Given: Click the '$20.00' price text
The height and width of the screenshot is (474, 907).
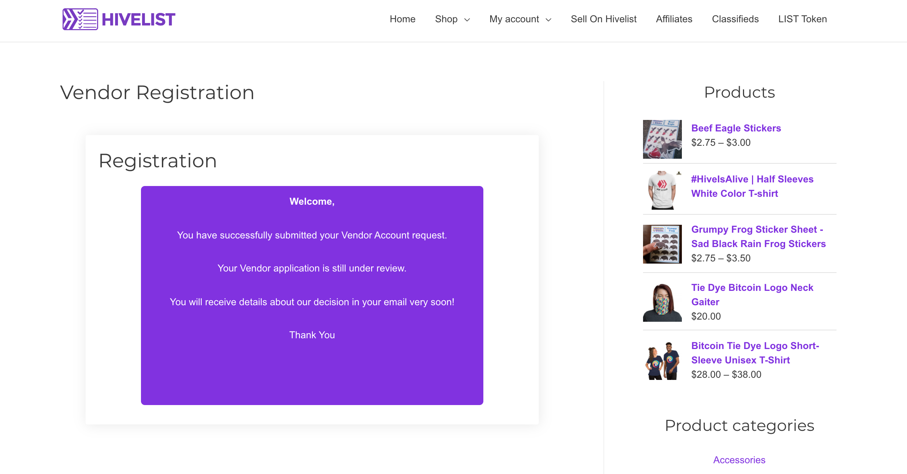Looking at the screenshot, I should pyautogui.click(x=706, y=316).
